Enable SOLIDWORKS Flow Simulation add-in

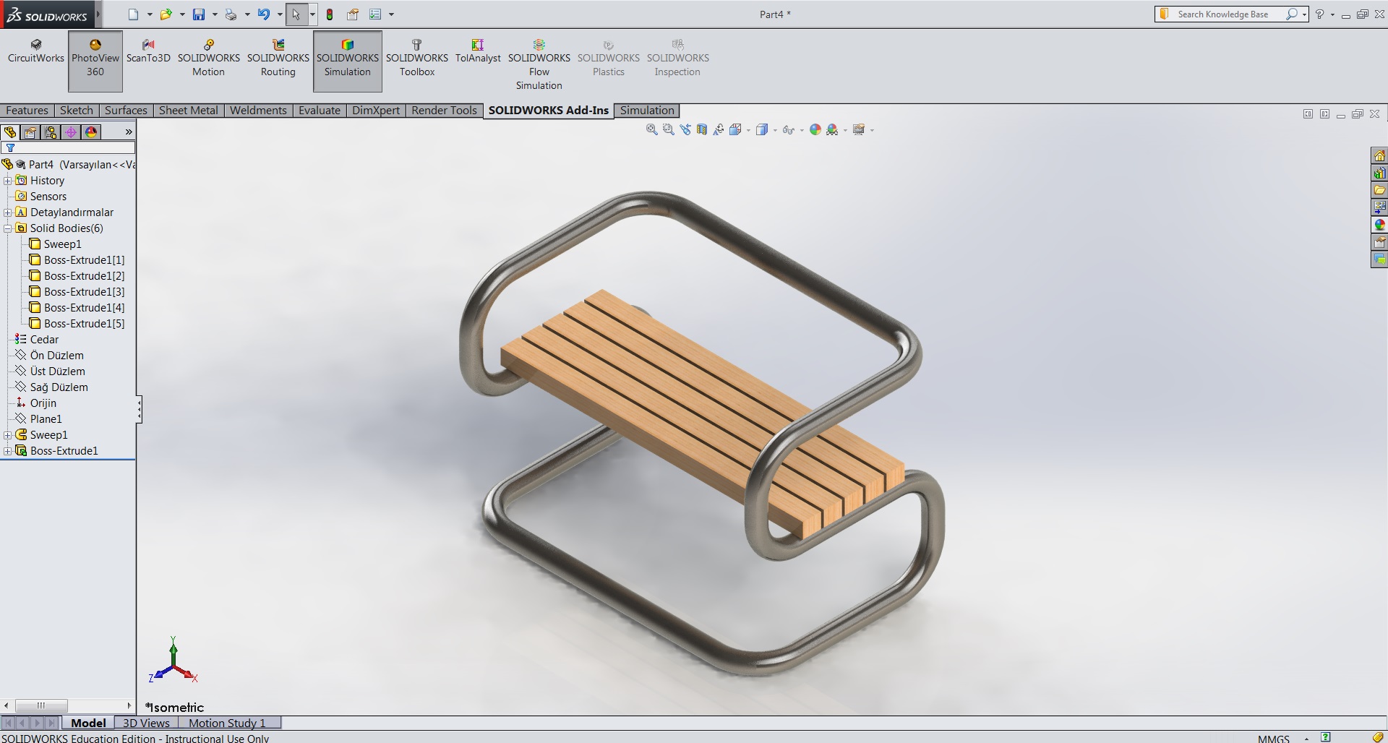(539, 65)
